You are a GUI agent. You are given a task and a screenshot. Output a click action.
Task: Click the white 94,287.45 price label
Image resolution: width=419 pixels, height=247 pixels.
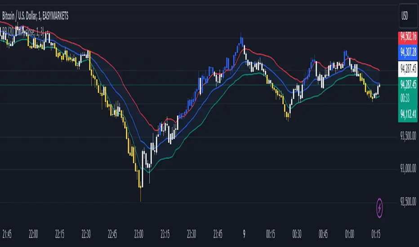pyautogui.click(x=408, y=69)
